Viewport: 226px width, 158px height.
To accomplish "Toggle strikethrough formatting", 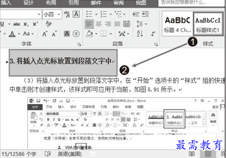I will tap(17, 24).
